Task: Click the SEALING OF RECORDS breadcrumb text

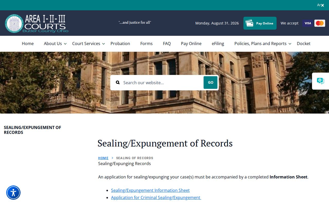Action: [135, 158]
